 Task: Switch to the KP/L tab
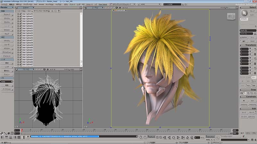(x=248, y=133)
